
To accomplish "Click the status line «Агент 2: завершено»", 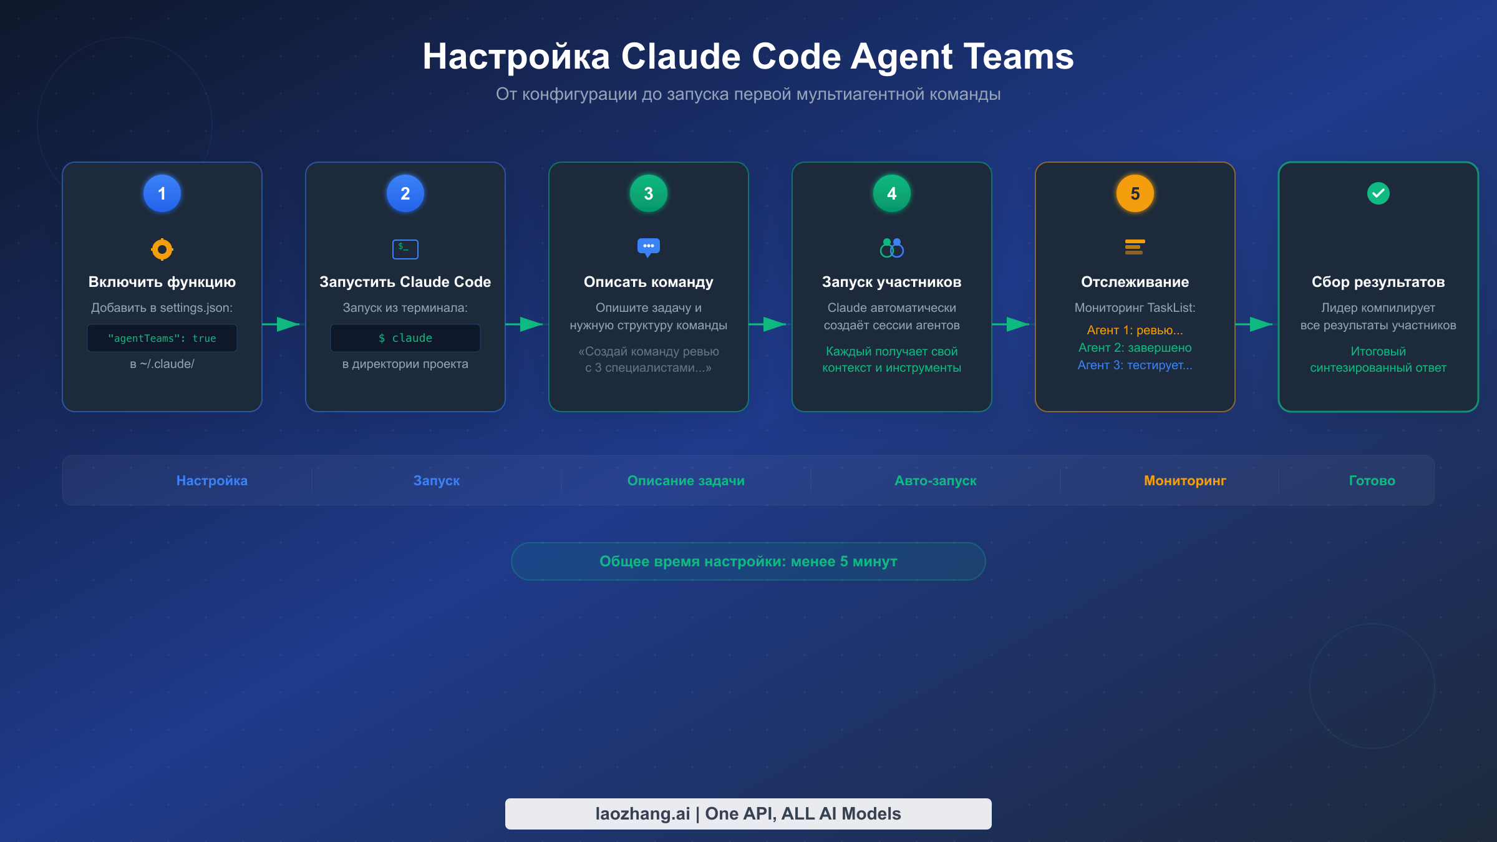I will coord(1135,347).
